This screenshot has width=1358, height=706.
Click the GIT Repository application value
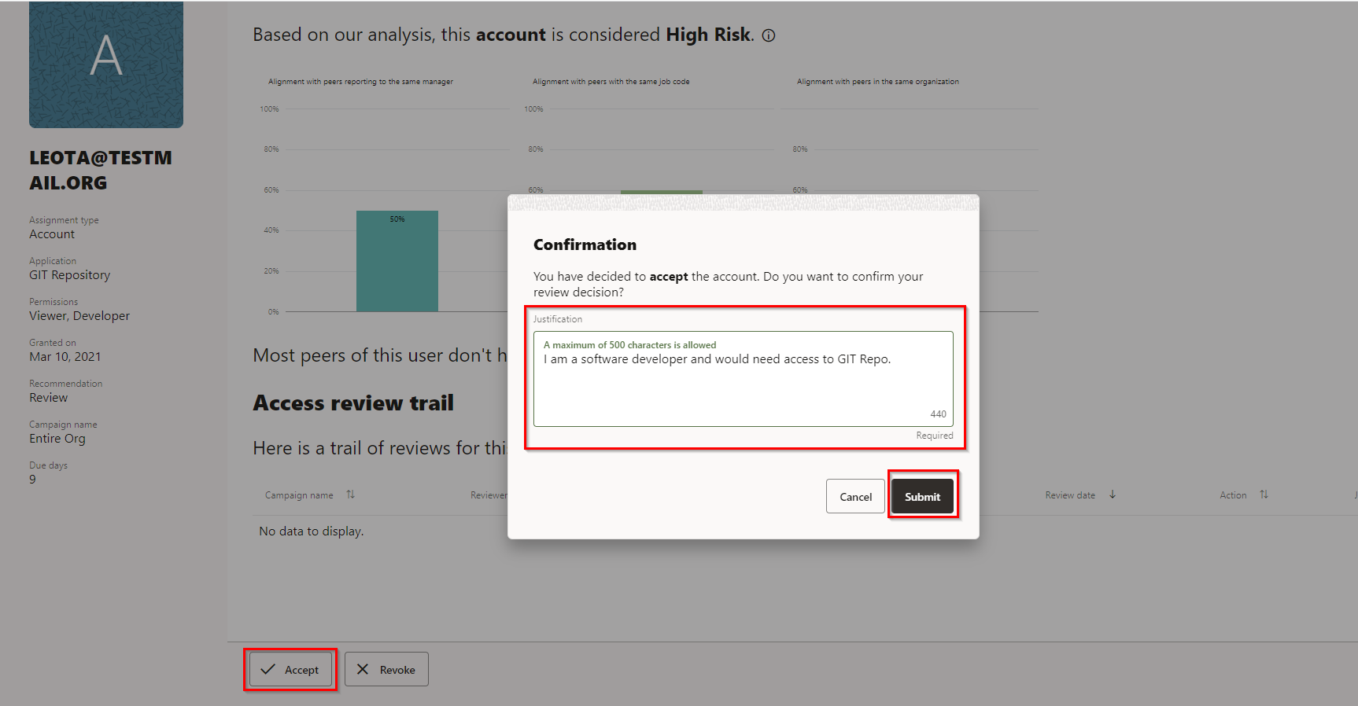70,275
